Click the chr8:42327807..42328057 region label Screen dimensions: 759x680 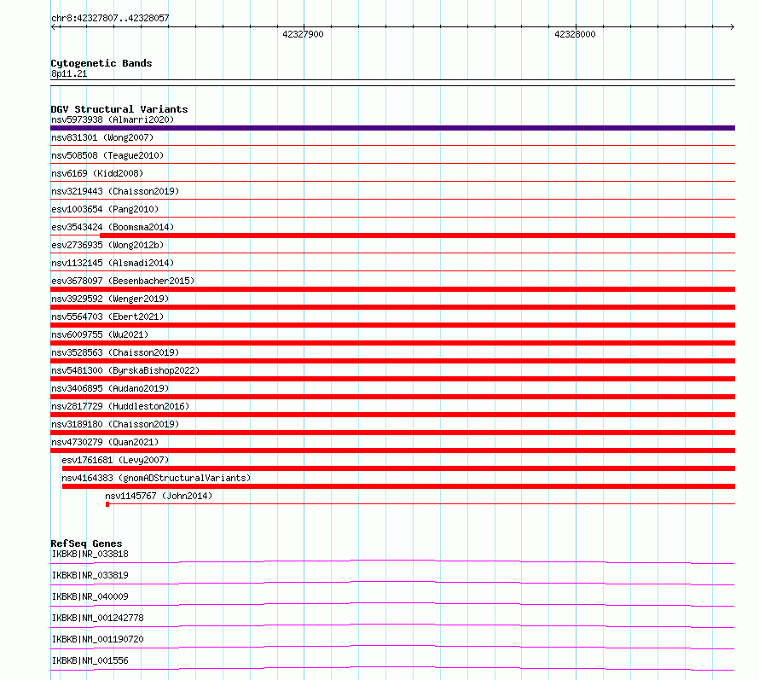110,18
